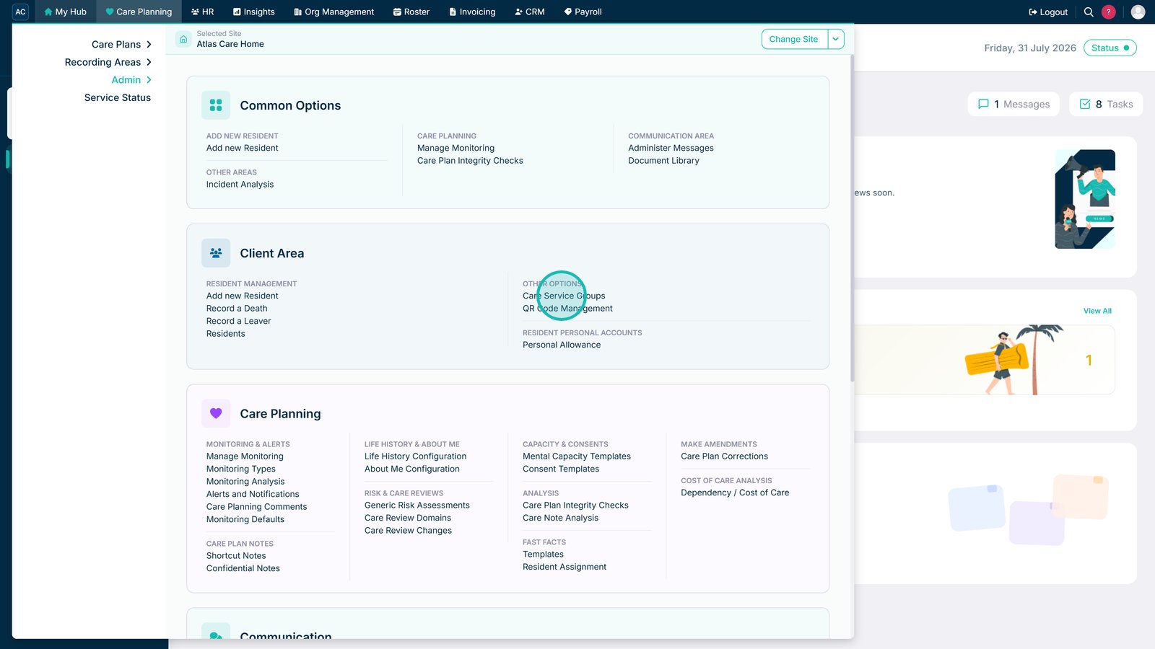
Task: Open the CRM menu
Action: tap(529, 12)
